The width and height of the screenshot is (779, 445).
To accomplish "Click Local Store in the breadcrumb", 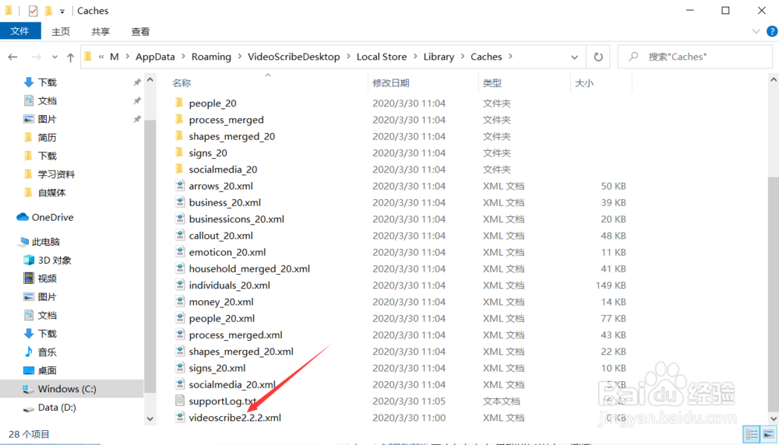I will coord(382,57).
